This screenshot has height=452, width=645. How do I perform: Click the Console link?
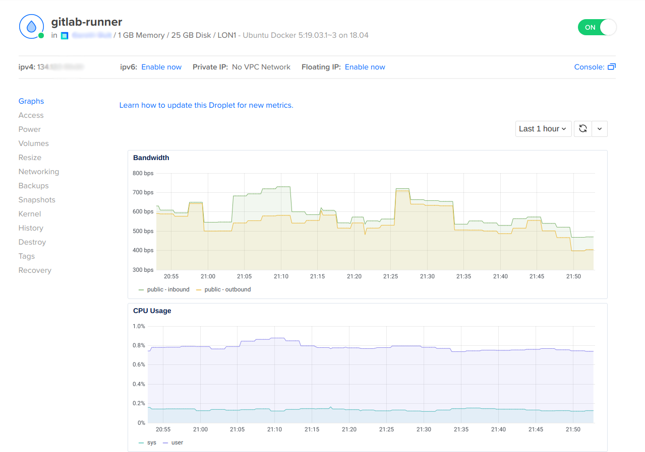(589, 67)
